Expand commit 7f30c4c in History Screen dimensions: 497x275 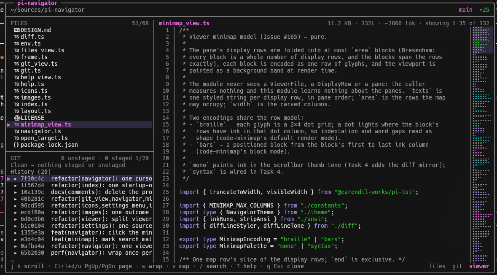tap(16, 178)
